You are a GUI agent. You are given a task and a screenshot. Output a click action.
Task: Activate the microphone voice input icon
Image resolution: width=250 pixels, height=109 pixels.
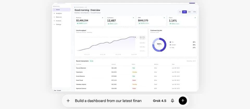[x=172, y=101]
